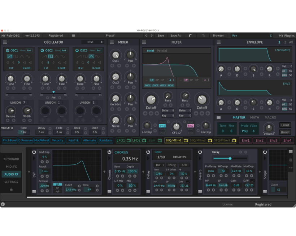
Task: Adjust the Reverb Decay slider
Action: click(230, 158)
